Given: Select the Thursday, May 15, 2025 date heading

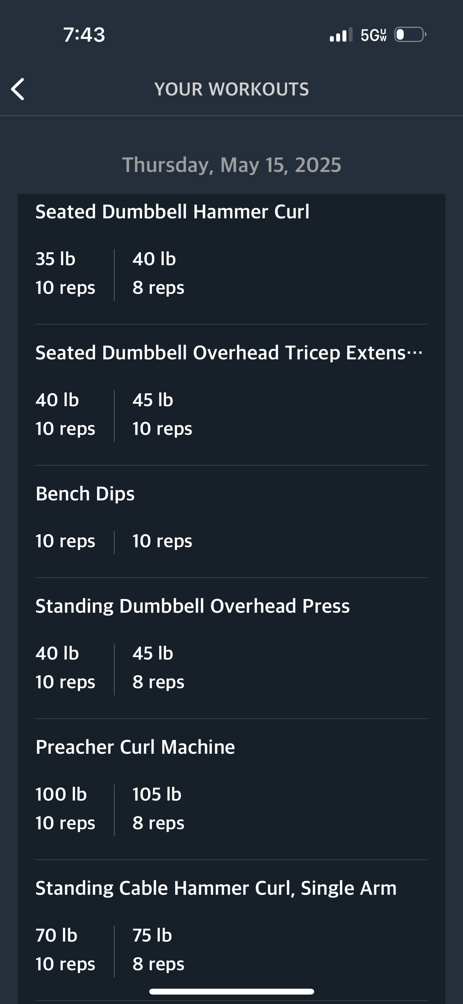Looking at the screenshot, I should [x=231, y=165].
